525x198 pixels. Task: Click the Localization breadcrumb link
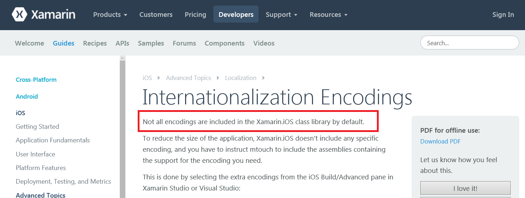coord(241,78)
